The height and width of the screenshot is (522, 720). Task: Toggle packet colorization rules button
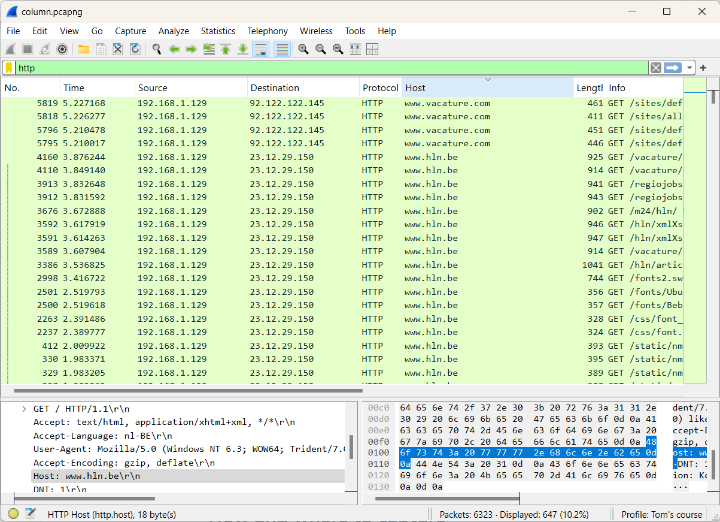pyautogui.click(x=282, y=49)
